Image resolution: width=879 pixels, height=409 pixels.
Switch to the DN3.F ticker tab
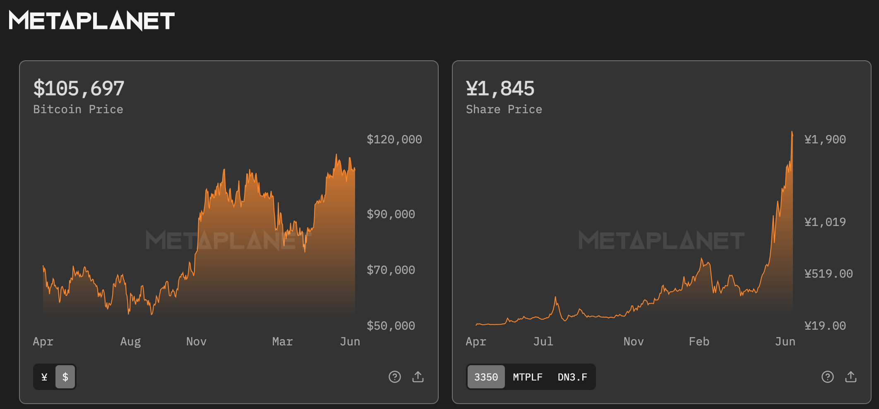(572, 377)
